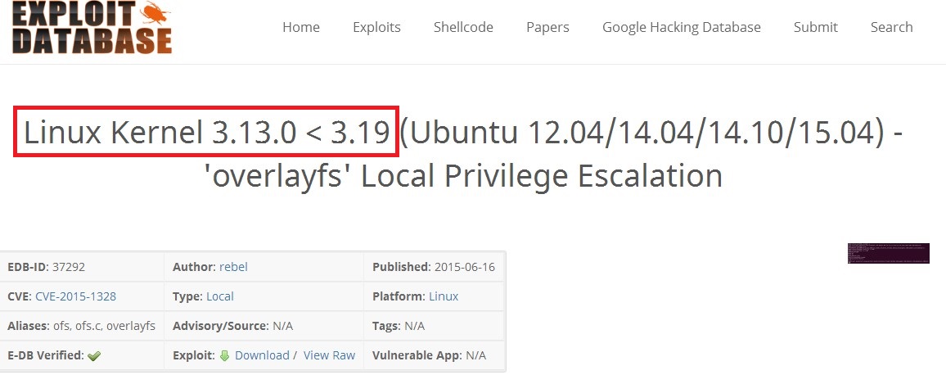Follow the Linux platform link
Viewport: 946px width, 375px height.
[x=444, y=296]
